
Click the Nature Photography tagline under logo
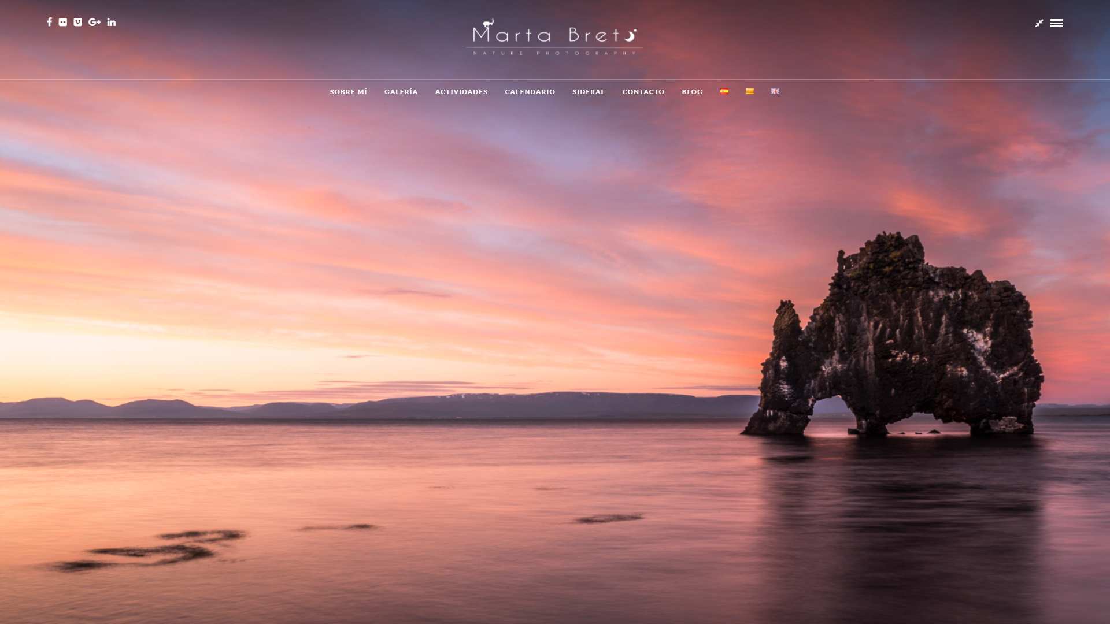(554, 53)
